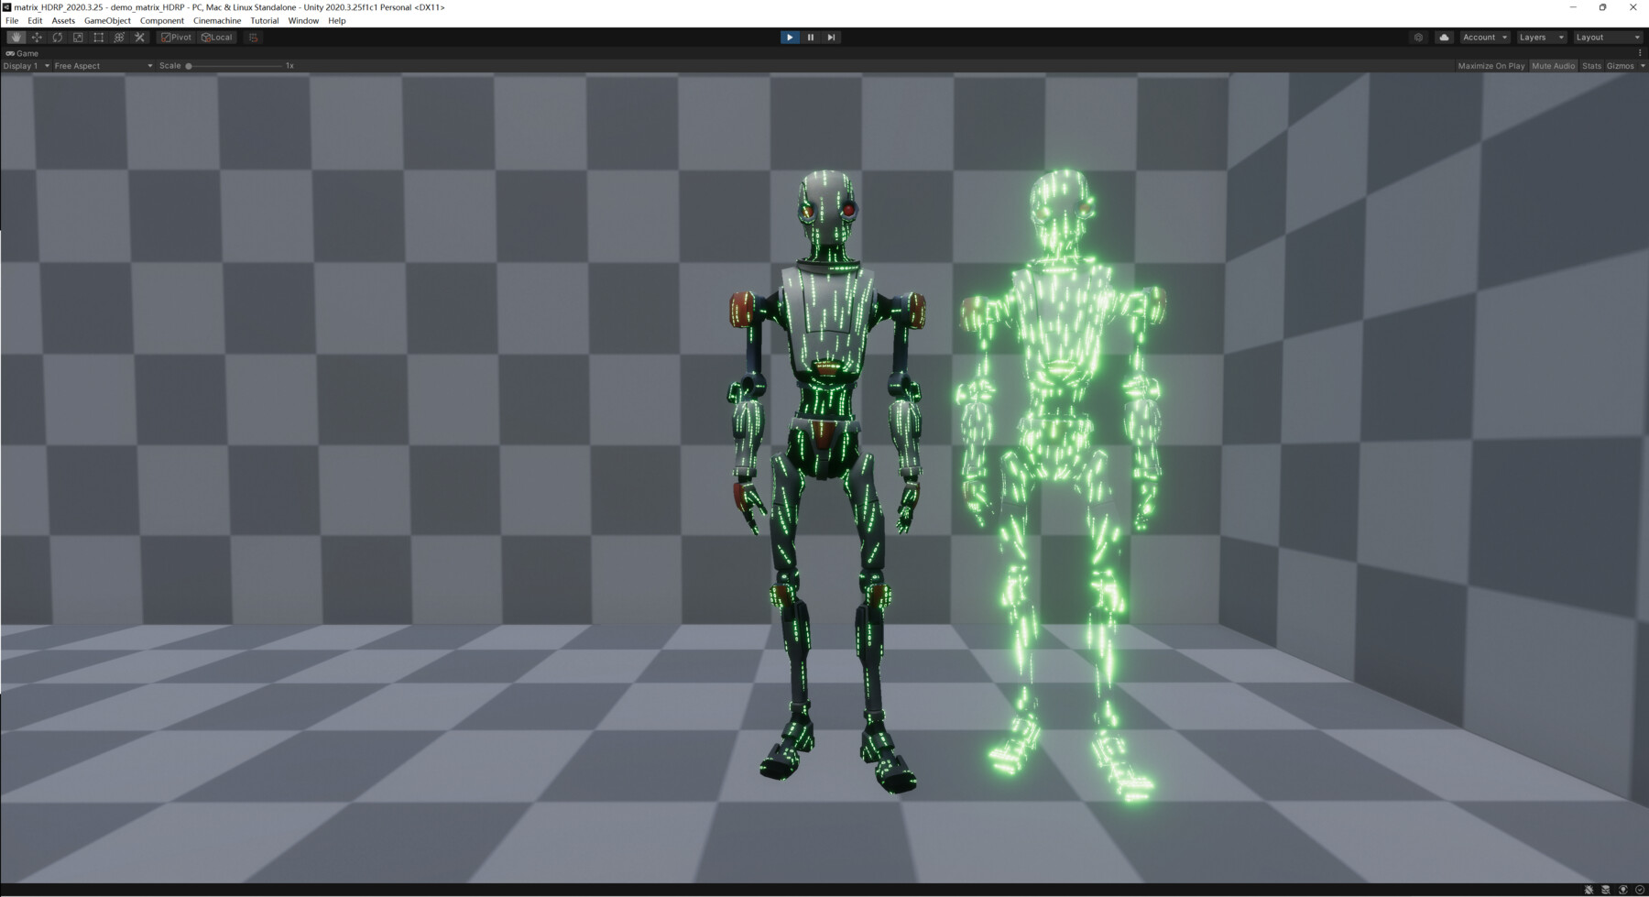
Task: Enable Mute Audio in the Game view
Action: (x=1552, y=65)
